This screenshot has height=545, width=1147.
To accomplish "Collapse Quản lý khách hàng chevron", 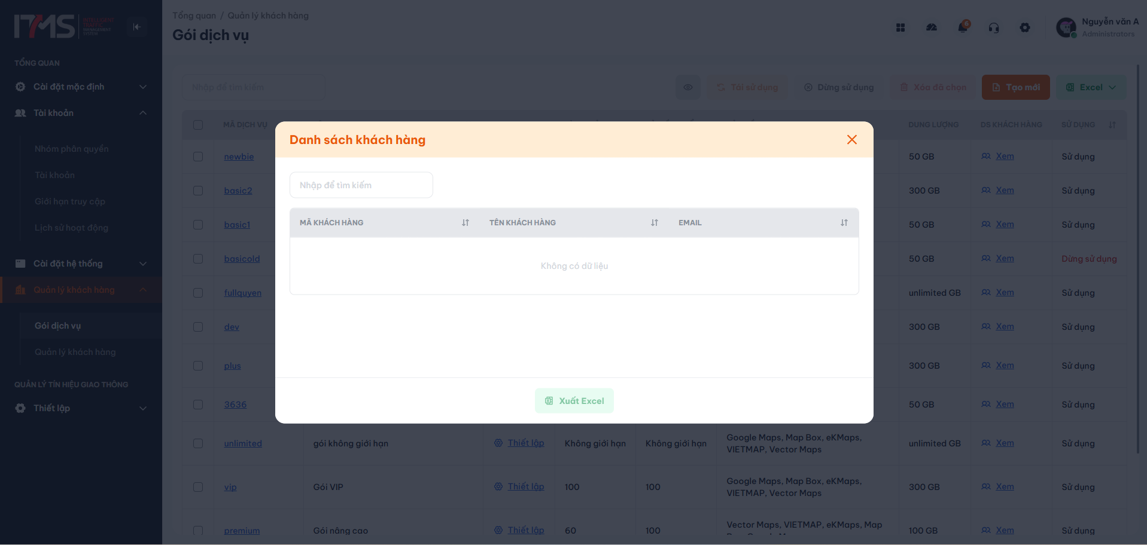I will pos(143,290).
